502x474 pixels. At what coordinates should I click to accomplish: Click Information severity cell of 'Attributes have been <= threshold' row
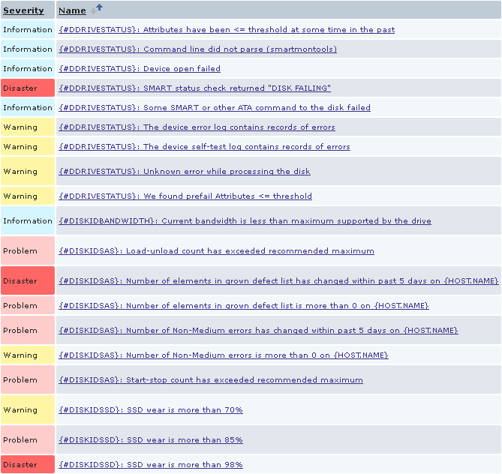click(x=28, y=29)
